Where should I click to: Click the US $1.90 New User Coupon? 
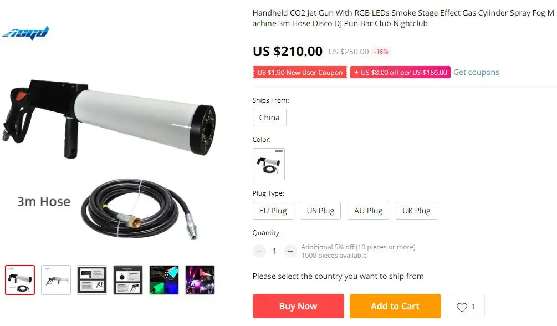pos(300,72)
